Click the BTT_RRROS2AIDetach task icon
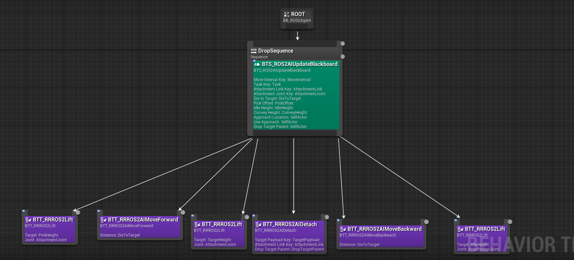Viewport: 574px width, 260px height. coord(258,224)
